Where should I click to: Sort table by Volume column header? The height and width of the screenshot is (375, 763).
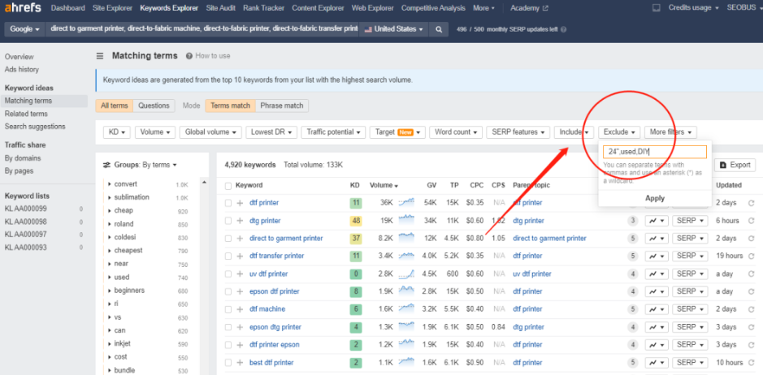pyautogui.click(x=384, y=185)
